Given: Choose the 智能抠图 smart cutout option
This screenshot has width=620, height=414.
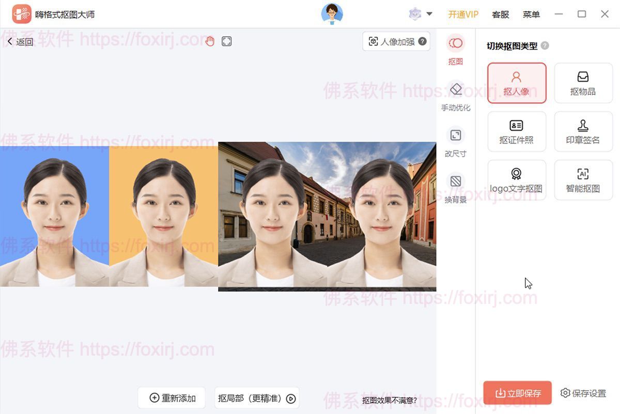Looking at the screenshot, I should point(583,179).
